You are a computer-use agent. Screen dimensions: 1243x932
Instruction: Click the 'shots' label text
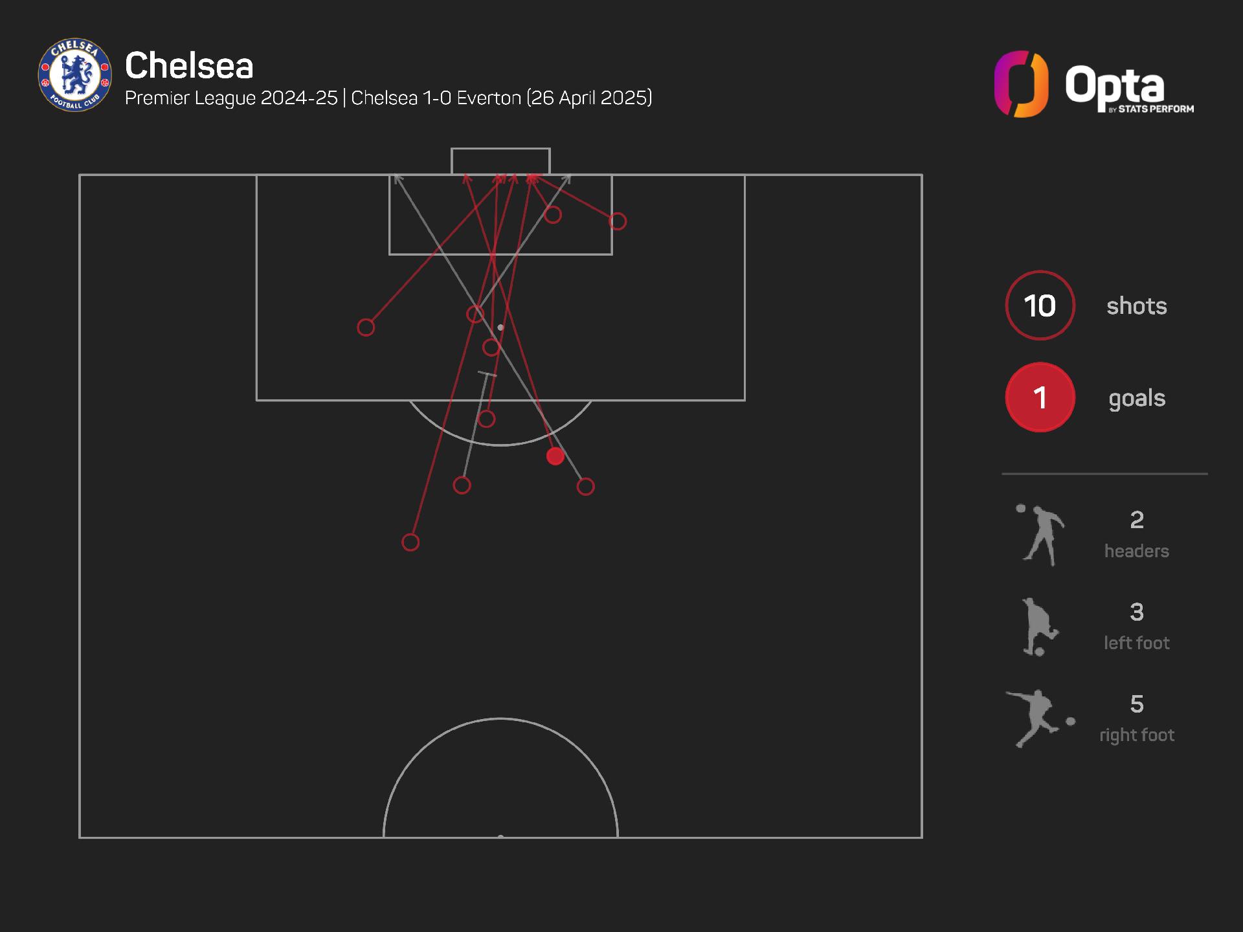tap(1136, 306)
